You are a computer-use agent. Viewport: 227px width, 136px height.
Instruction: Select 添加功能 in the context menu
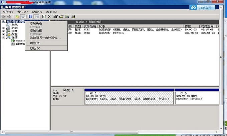point(36,31)
